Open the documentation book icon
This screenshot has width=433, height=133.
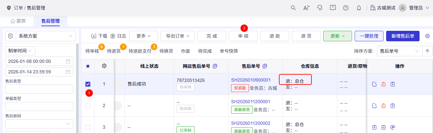(333, 8)
